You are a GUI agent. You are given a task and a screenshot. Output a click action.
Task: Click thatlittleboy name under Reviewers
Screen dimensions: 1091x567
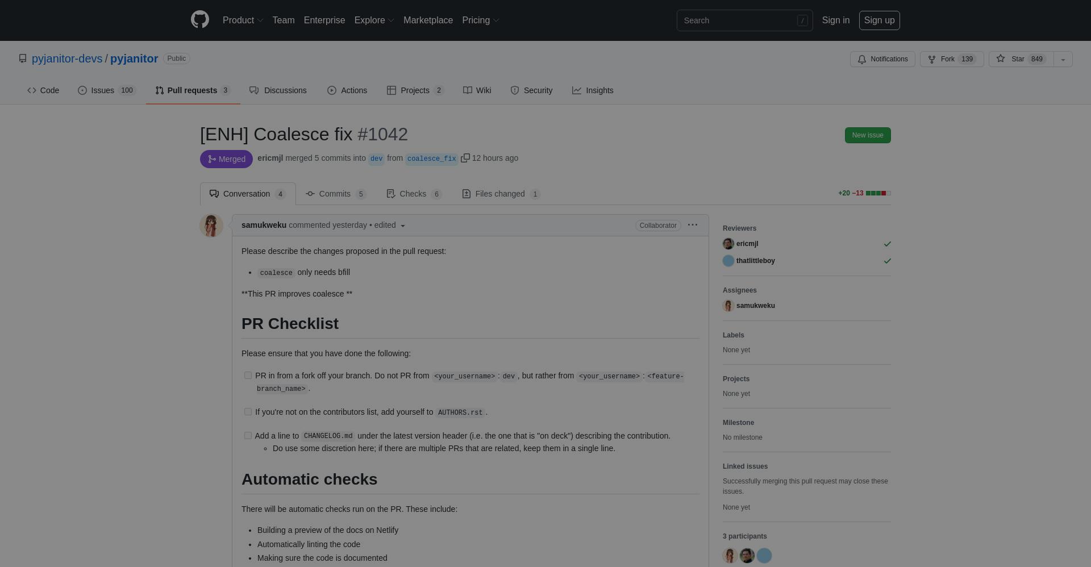pos(756,261)
